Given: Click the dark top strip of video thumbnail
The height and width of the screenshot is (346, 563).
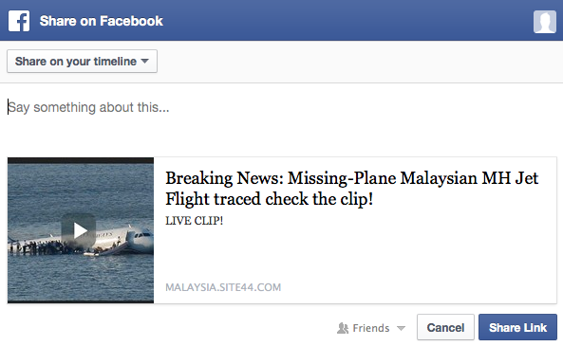Looking at the screenshot, I should [x=81, y=160].
